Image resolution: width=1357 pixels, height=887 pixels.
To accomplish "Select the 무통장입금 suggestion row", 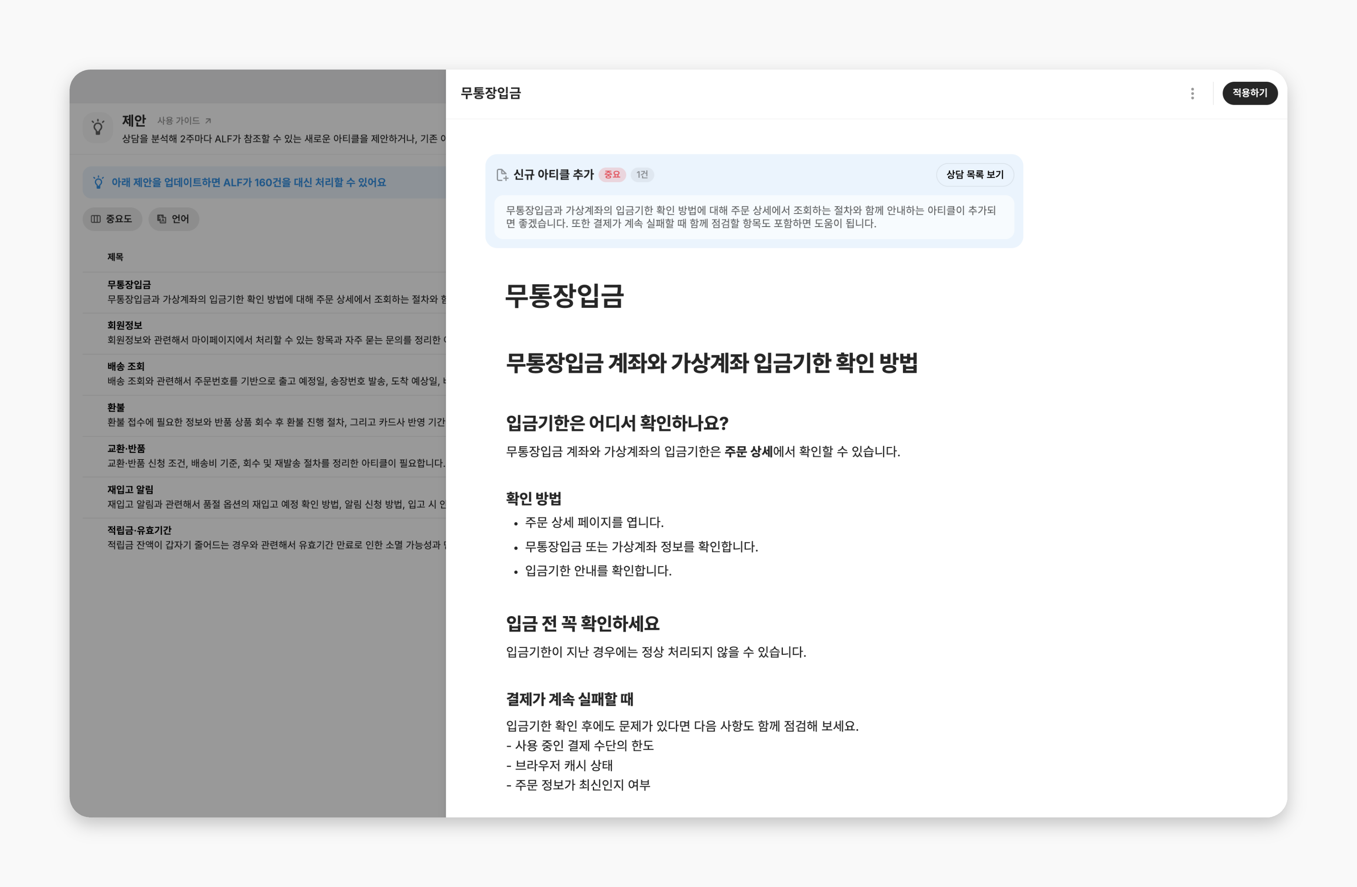I will pos(264,292).
